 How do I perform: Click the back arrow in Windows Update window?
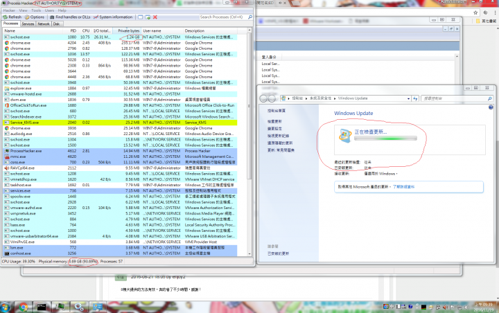point(263,98)
